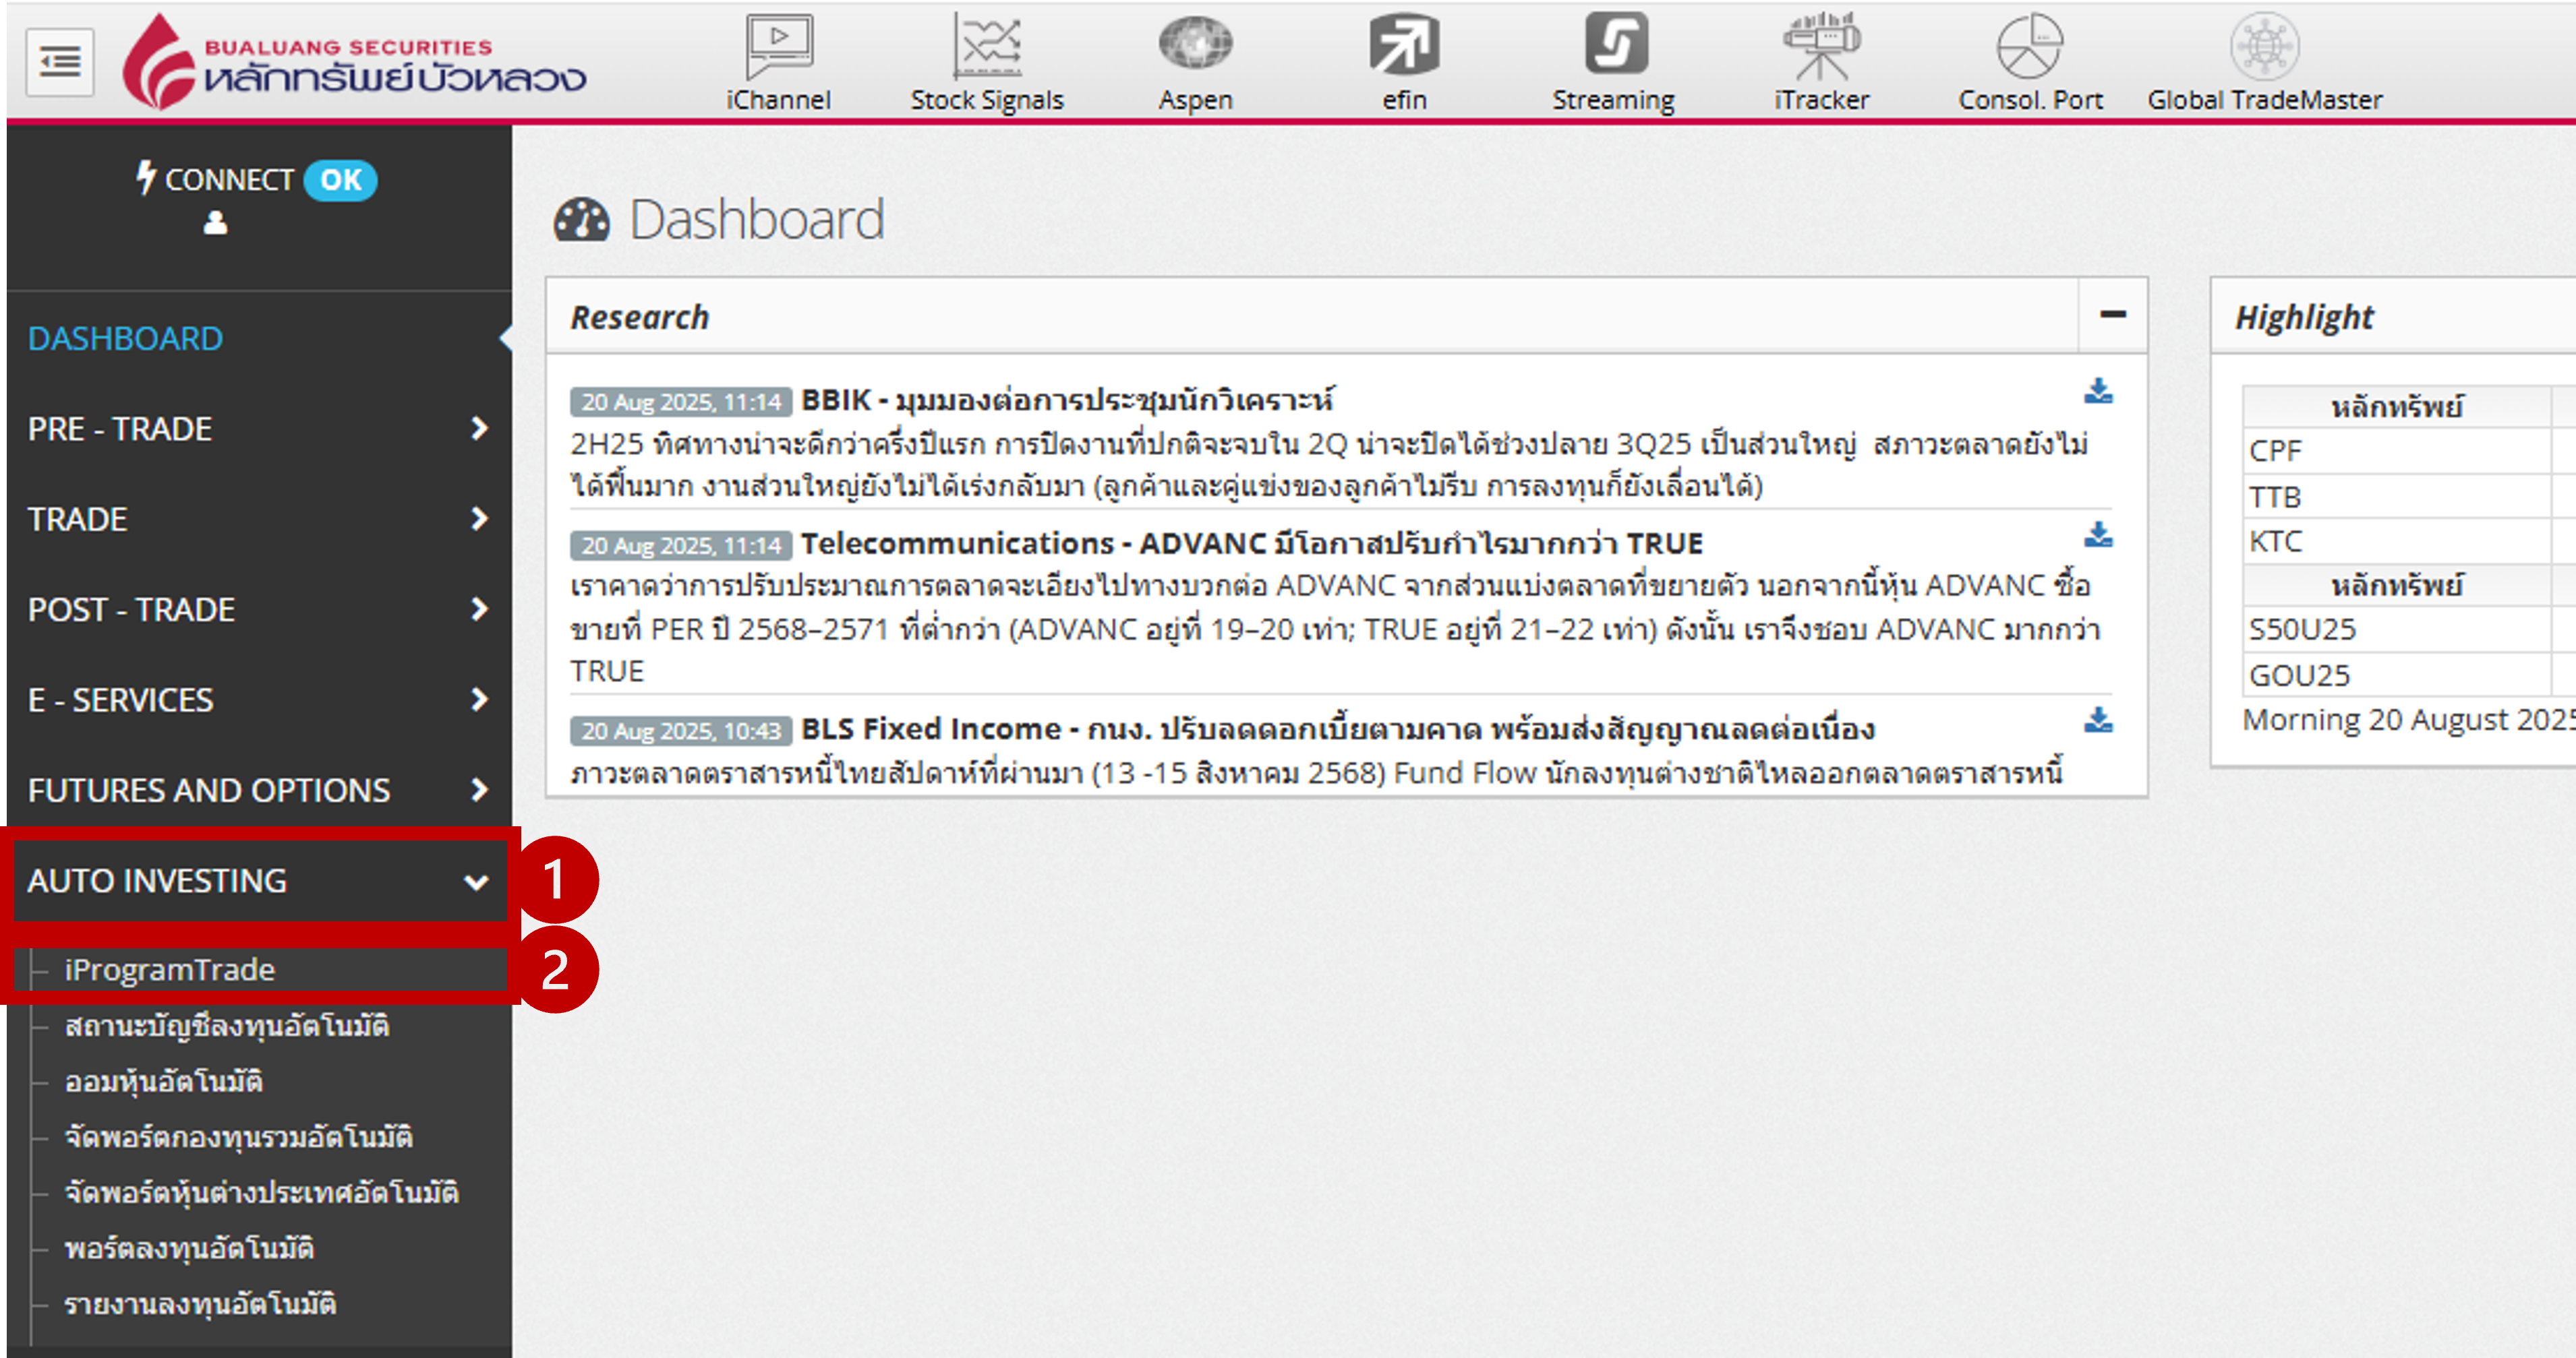Open iProgramTrade submenu item
This screenshot has height=1358, width=2576.
pyautogui.click(x=169, y=970)
